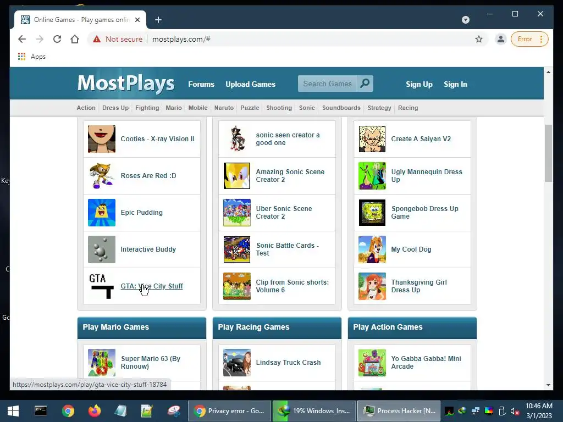
Task: Click the Yo Gabba Gabba Mini Arcade thumbnail
Action: pos(372,363)
